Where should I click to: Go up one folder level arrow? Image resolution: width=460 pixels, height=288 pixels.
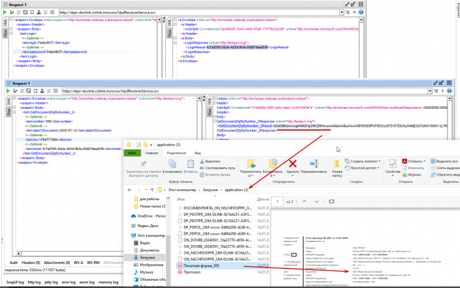(152, 190)
